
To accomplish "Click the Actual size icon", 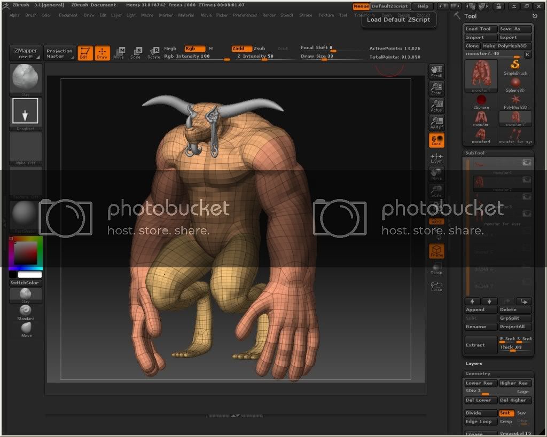I will tap(436, 105).
